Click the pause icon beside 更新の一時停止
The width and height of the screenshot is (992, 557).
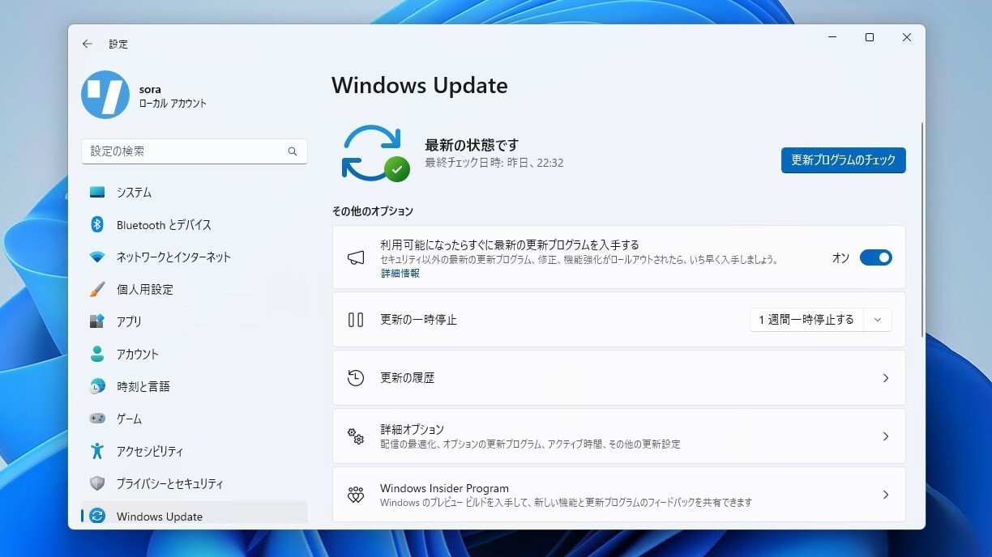pyautogui.click(x=356, y=320)
